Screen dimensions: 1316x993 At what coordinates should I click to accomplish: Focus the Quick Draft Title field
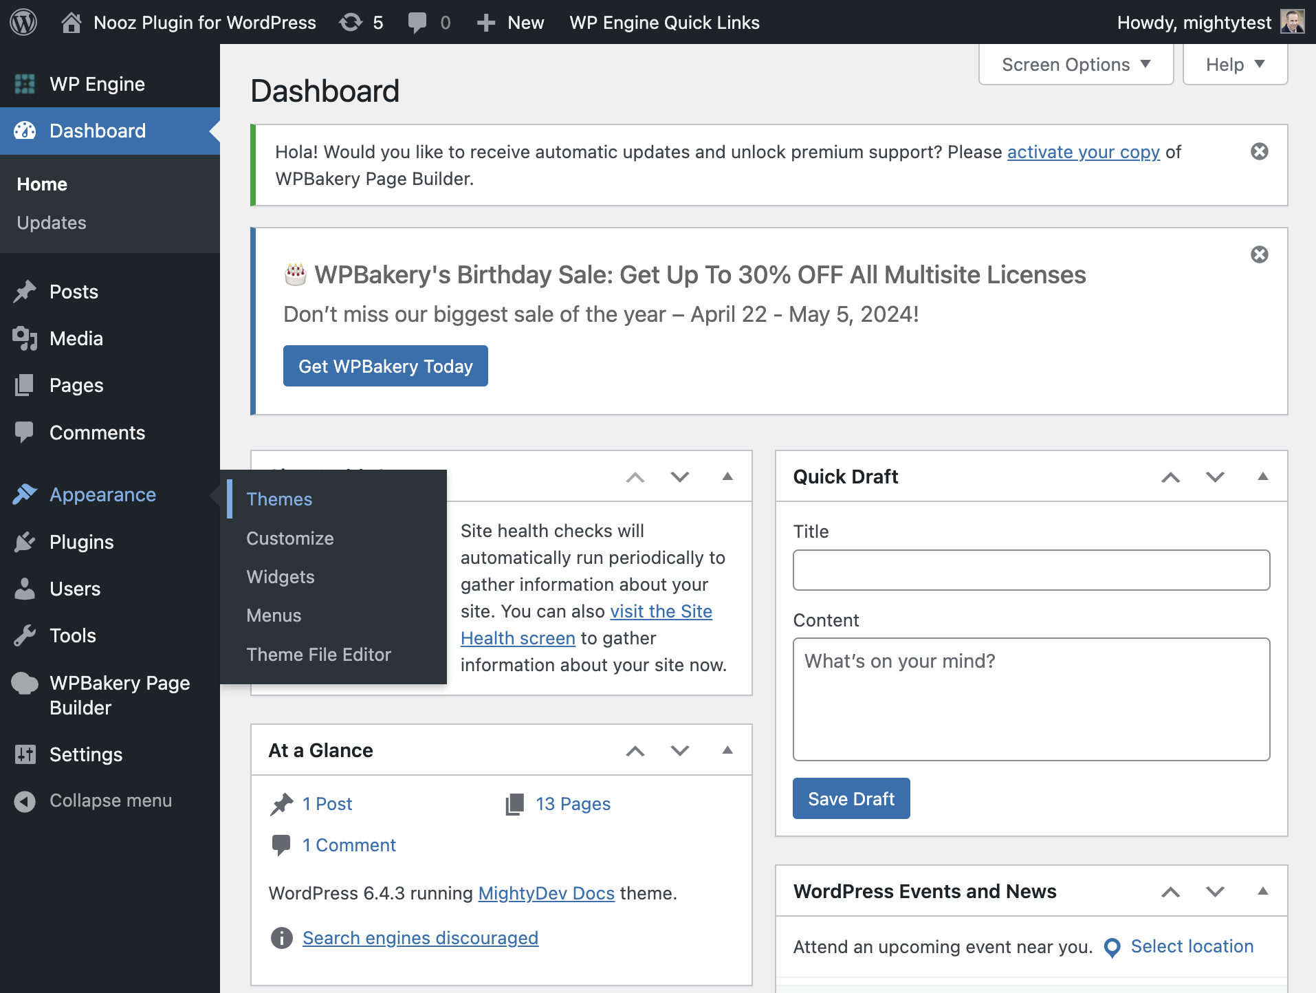click(x=1031, y=570)
